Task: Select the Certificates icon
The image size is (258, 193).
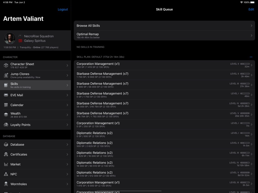Action: (5, 155)
